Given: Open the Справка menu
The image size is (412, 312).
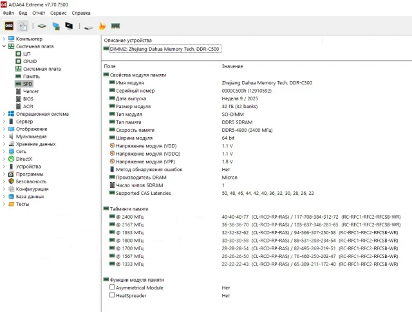Looking at the screenshot, I should click(81, 13).
